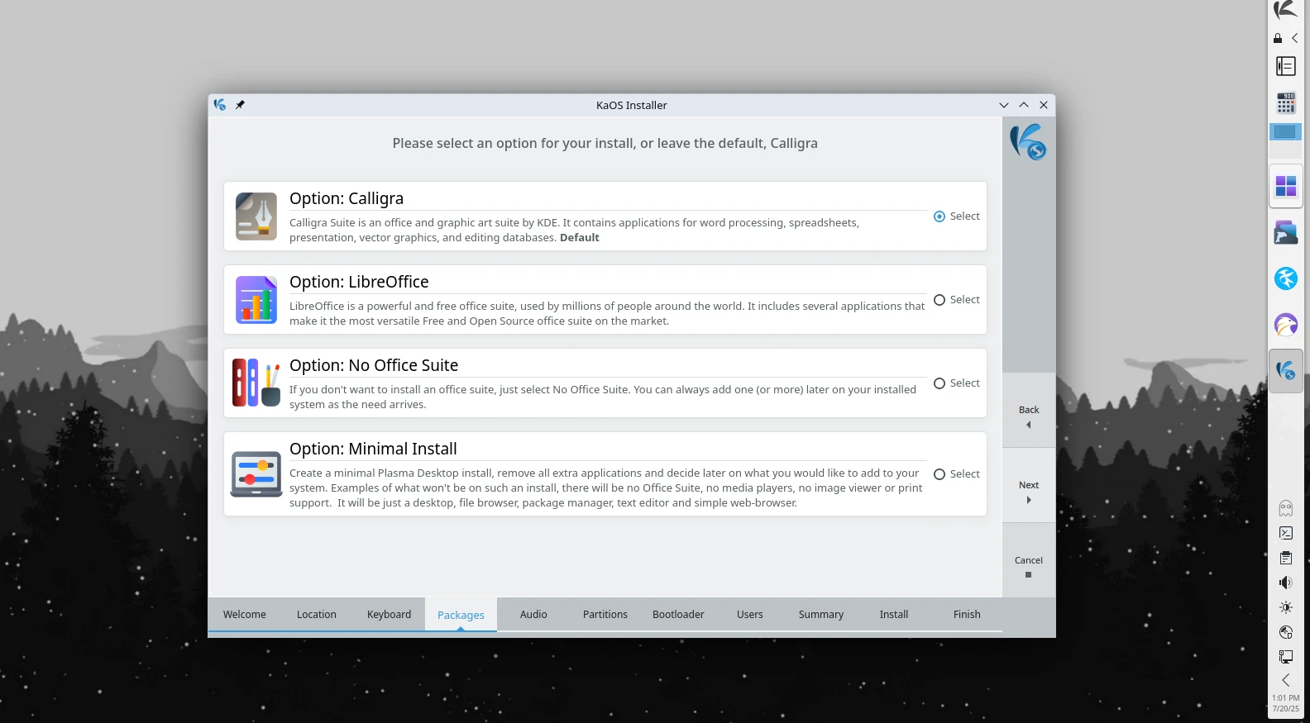1310x723 pixels.
Task: Choose the No Office Suite radio option
Action: coord(939,383)
